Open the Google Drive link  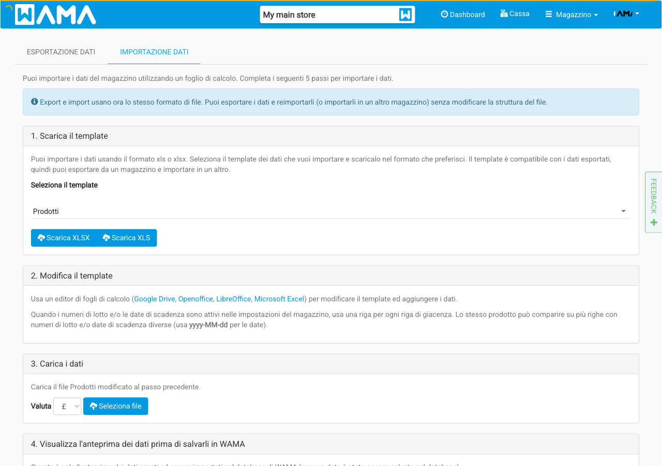click(x=155, y=299)
